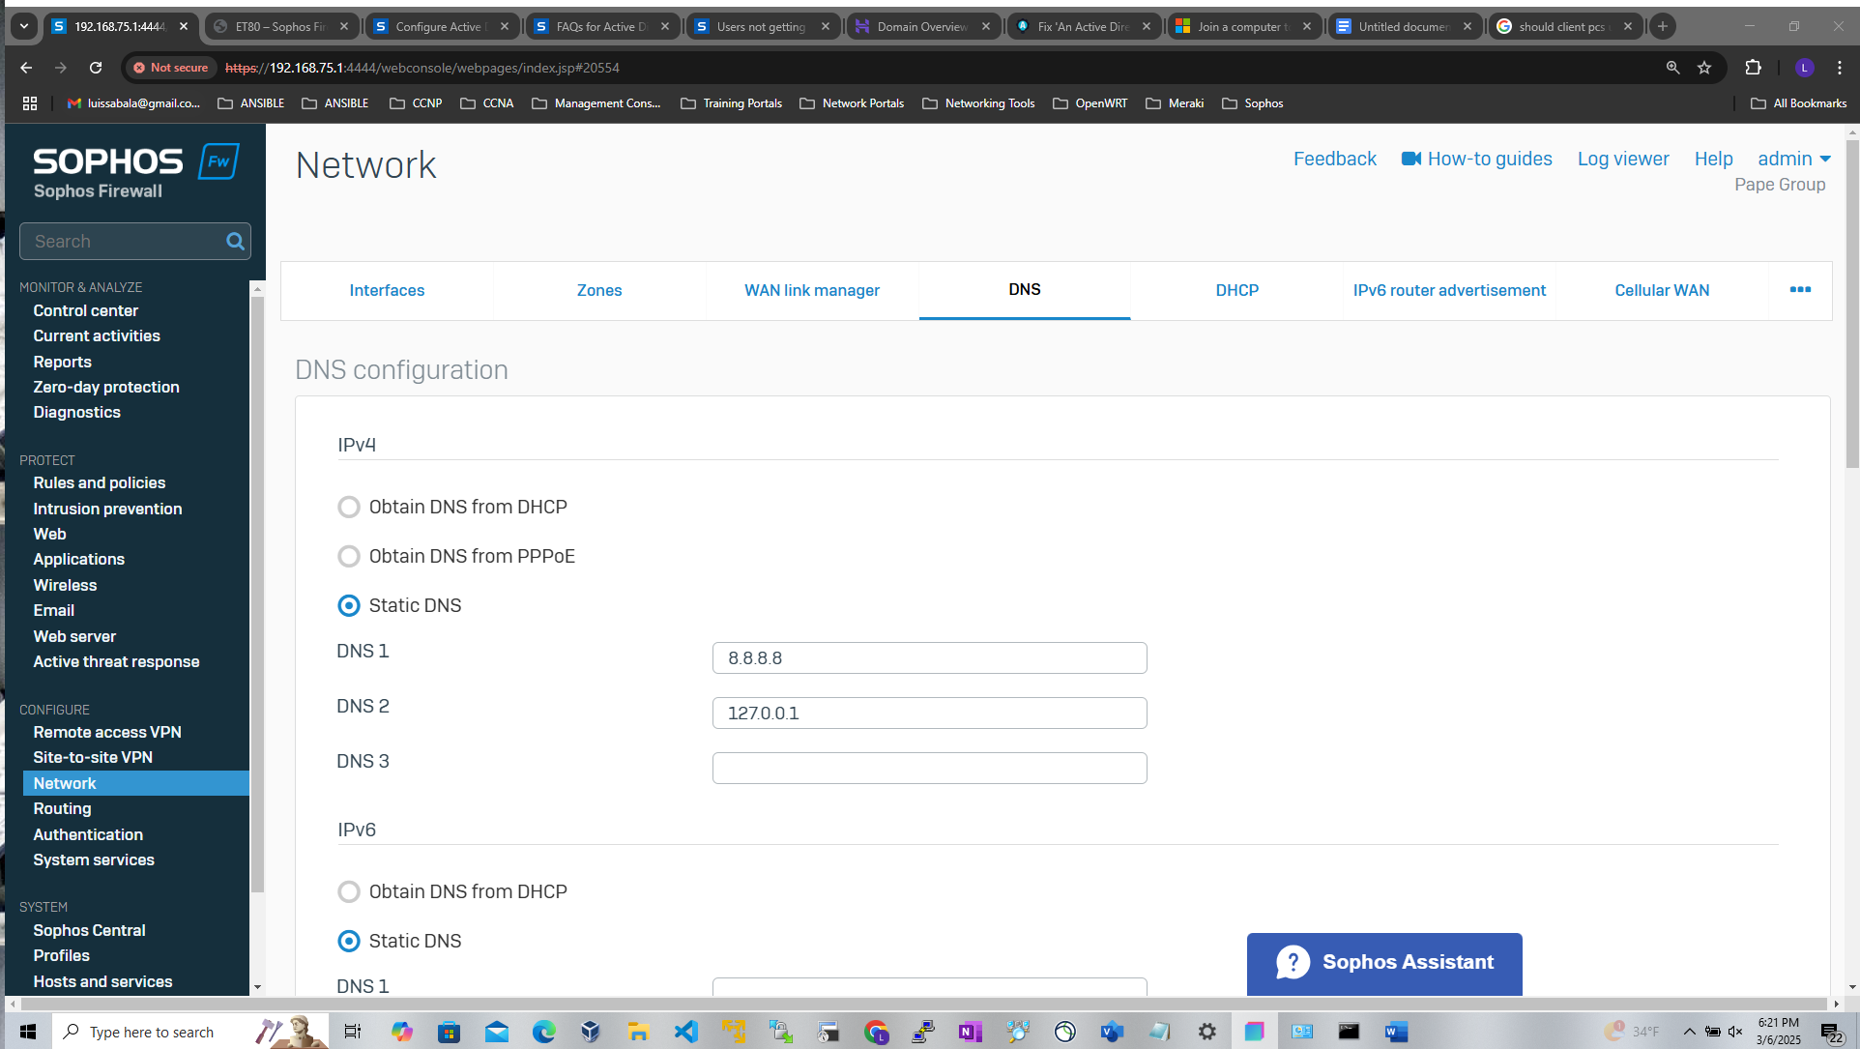The width and height of the screenshot is (1860, 1049).
Task: Open Settings gear from taskbar
Action: 1206,1032
